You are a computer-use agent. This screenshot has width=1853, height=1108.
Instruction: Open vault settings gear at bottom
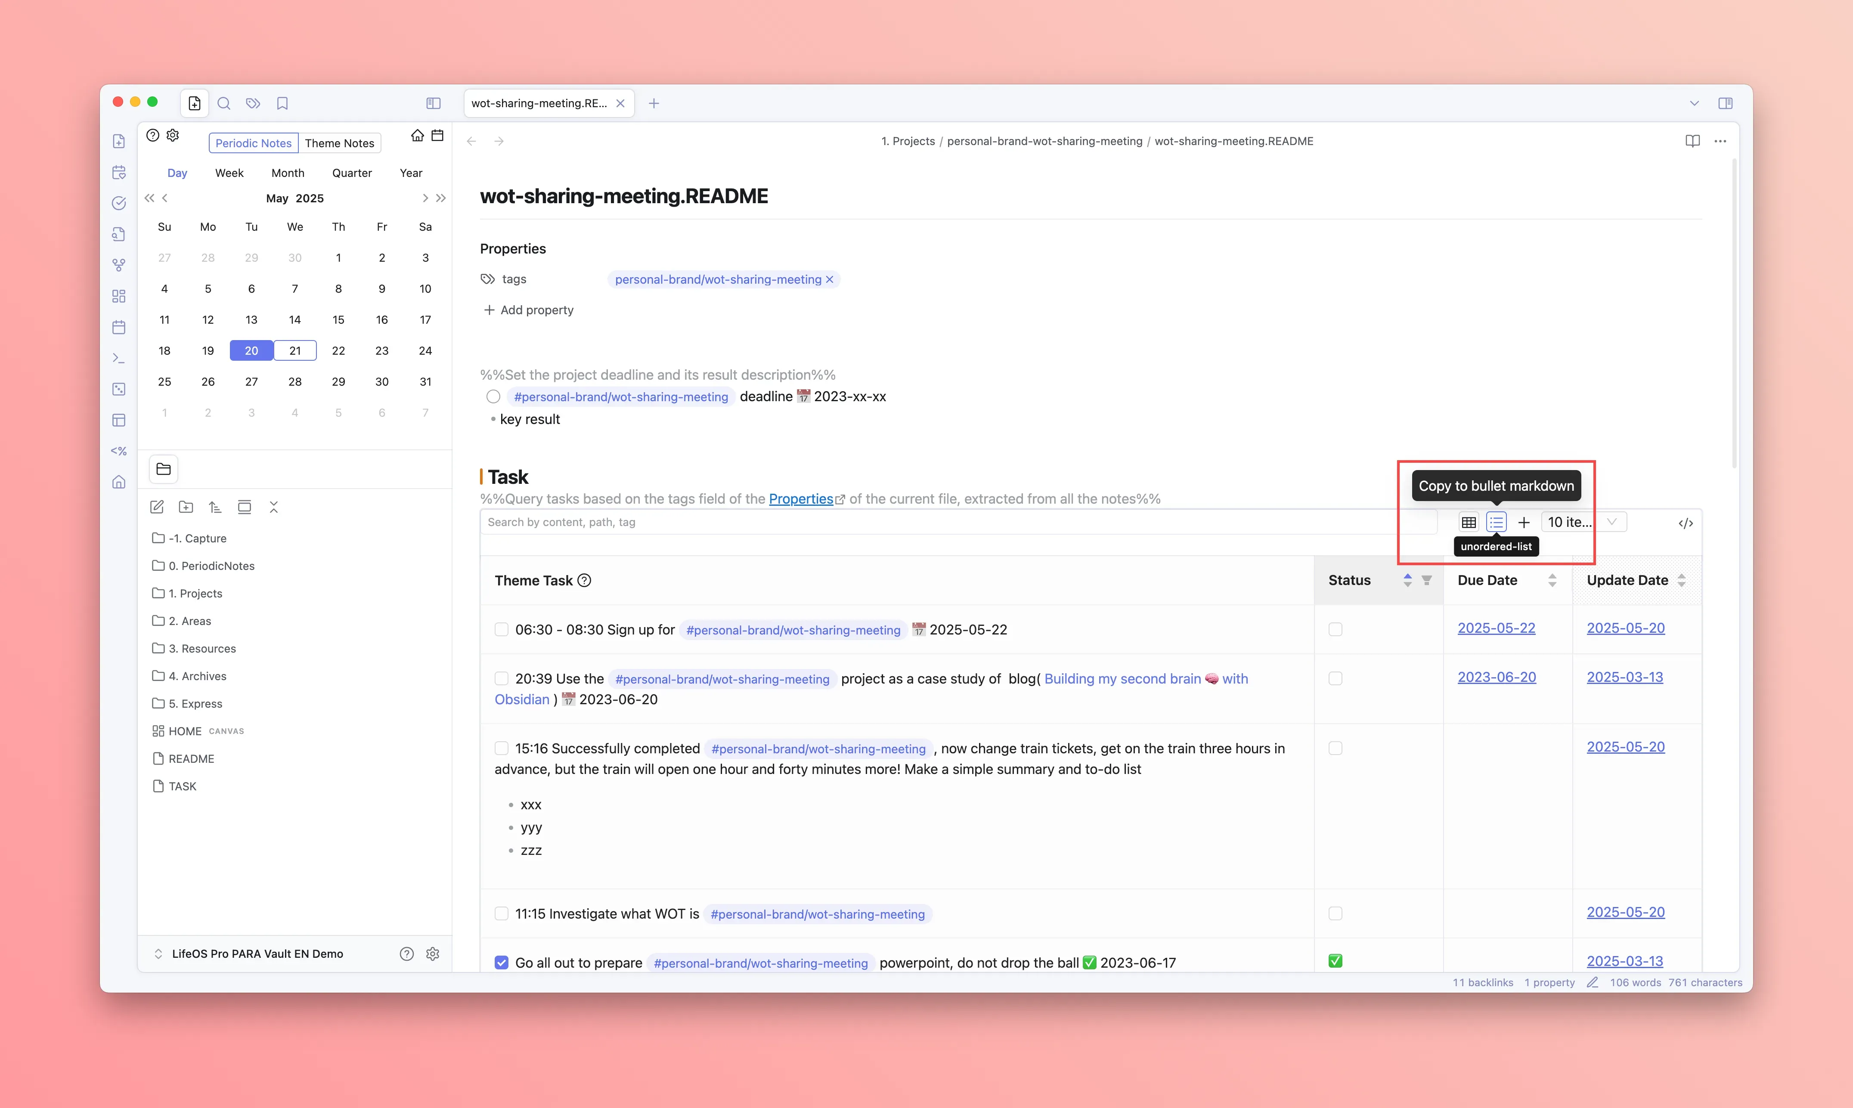tap(432, 953)
